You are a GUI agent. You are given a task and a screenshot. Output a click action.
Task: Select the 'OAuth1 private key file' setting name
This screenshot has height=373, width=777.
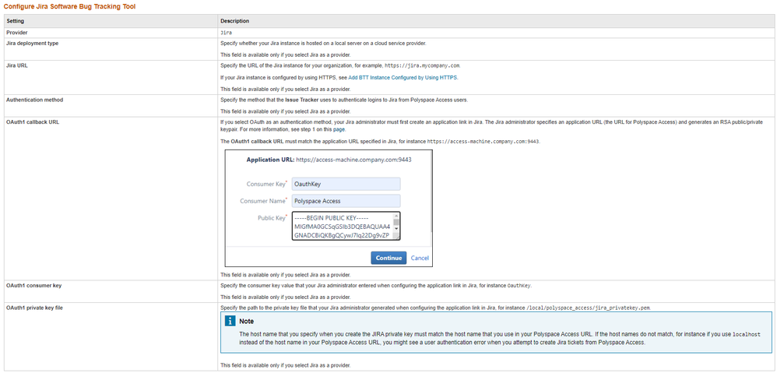coord(35,308)
